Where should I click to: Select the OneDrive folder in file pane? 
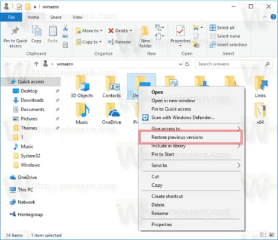click(112, 110)
